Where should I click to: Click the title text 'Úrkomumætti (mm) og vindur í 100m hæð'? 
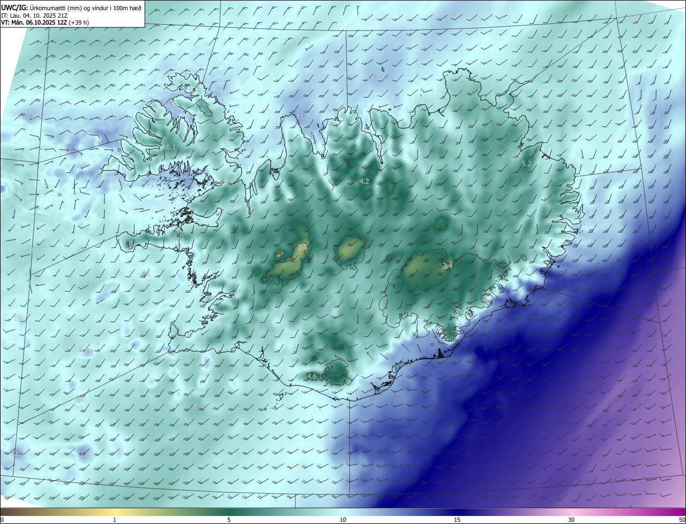(x=85, y=8)
